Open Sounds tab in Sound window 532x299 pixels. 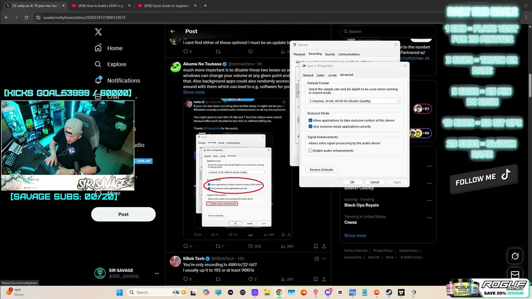point(330,54)
